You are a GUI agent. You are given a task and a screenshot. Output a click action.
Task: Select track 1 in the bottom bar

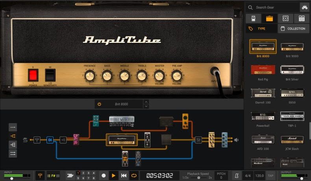[78, 173]
